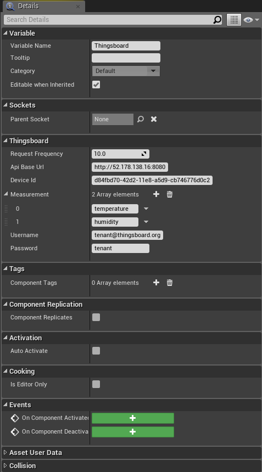Open the dropdown arrow next to temperature
This screenshot has height=472, width=262.
tap(146, 209)
